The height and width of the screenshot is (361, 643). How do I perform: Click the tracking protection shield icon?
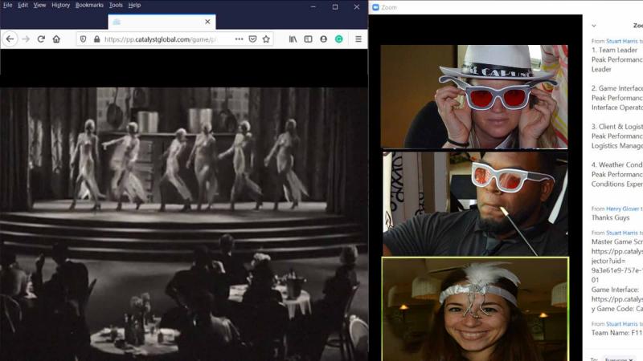pyautogui.click(x=83, y=39)
